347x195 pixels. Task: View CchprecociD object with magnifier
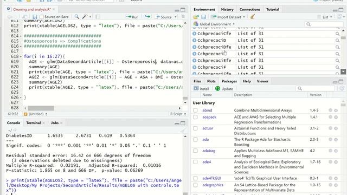[337, 41]
